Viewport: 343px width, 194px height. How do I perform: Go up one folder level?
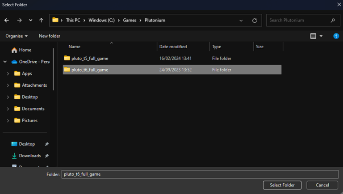point(41,21)
